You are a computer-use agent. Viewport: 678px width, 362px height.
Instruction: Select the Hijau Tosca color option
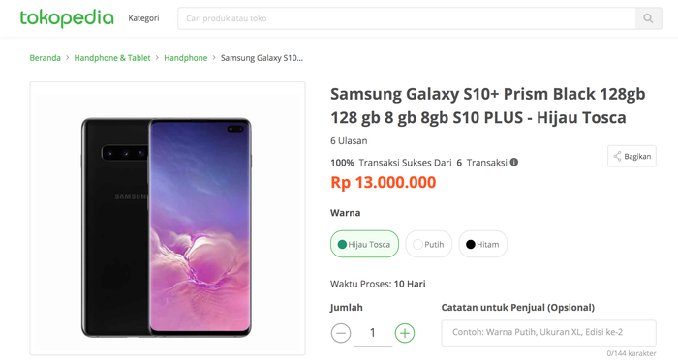364,244
